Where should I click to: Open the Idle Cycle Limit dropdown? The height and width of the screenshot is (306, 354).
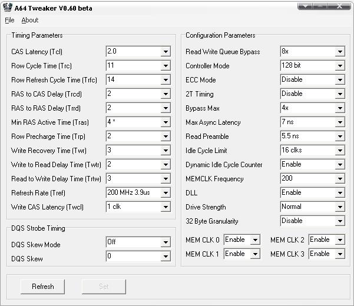click(313, 150)
